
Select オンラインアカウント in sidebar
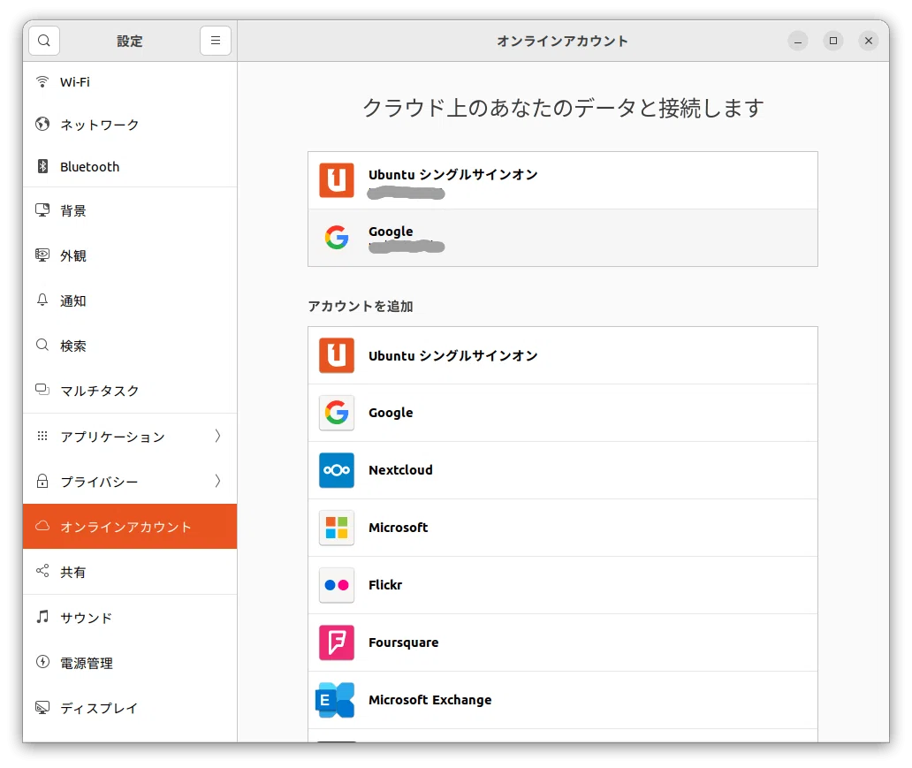(130, 526)
